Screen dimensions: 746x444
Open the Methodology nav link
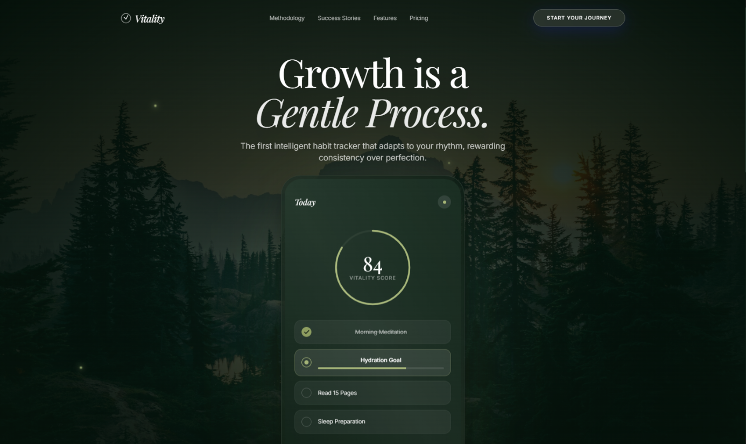(287, 18)
